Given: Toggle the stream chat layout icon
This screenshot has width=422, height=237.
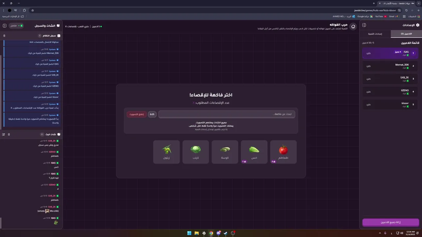Looking at the screenshot, I should (x=4, y=134).
